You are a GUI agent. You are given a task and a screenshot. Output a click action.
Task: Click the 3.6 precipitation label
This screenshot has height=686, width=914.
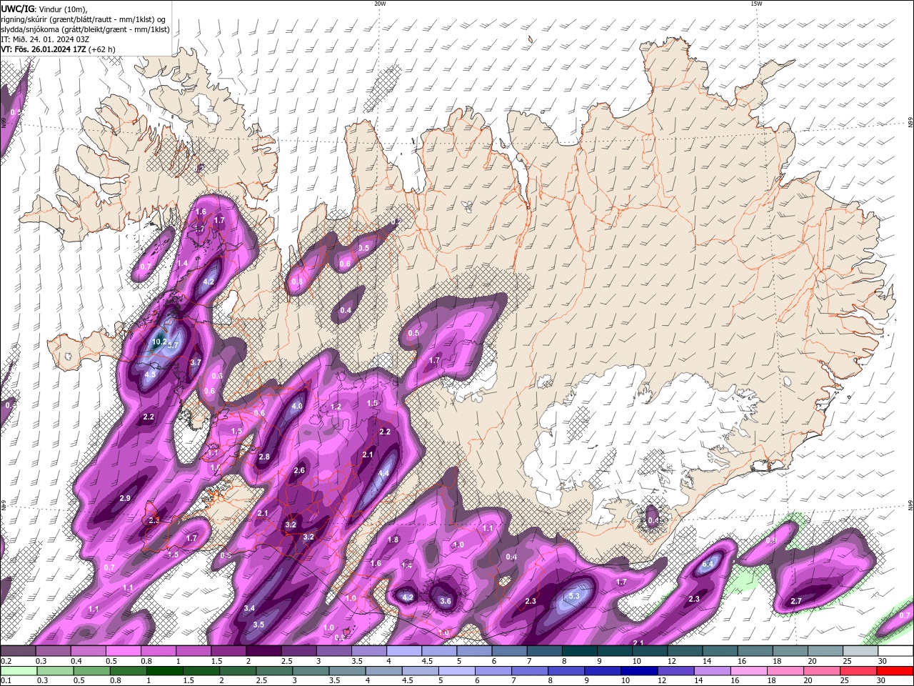pyautogui.click(x=446, y=601)
